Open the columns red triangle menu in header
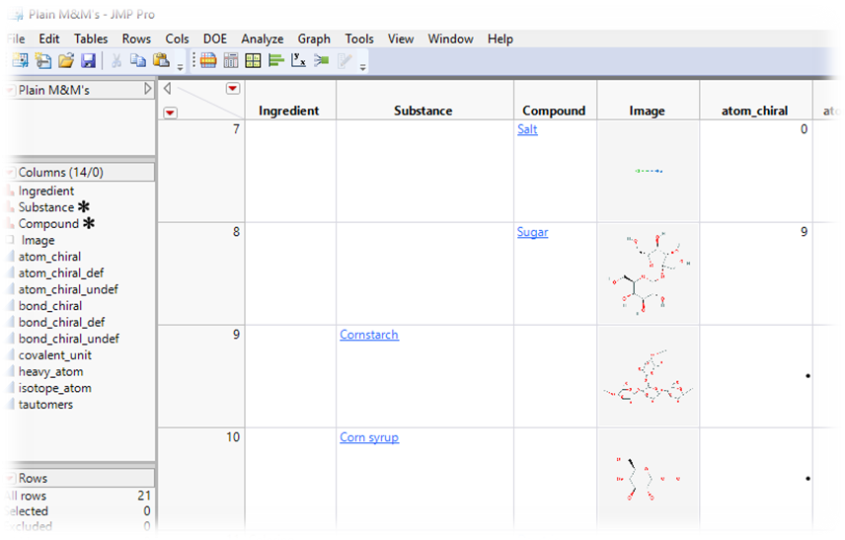Viewport: 845px width, 540px height. (233, 89)
